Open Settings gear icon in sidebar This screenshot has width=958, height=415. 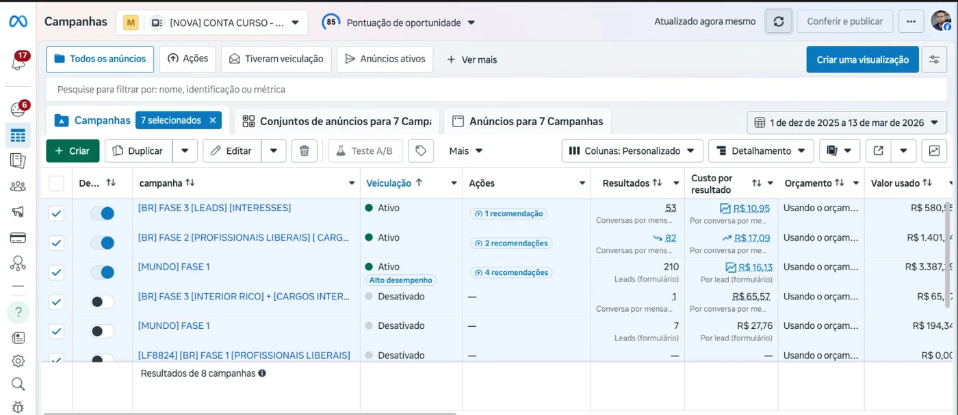click(18, 361)
